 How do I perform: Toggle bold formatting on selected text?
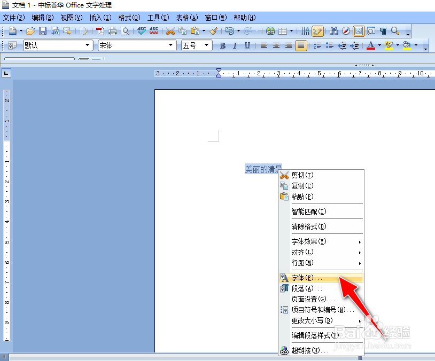click(x=222, y=46)
